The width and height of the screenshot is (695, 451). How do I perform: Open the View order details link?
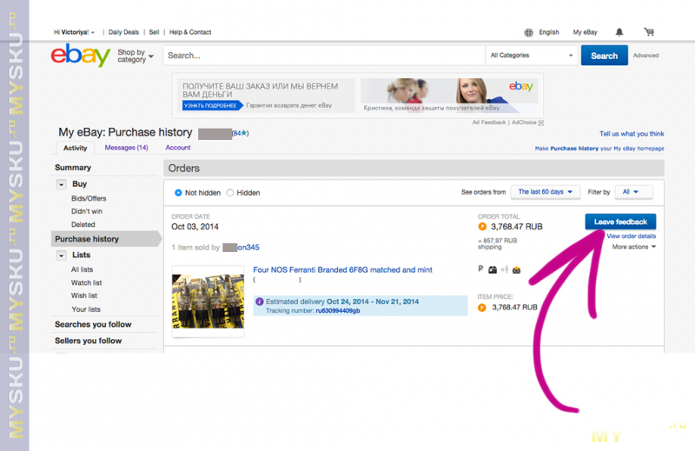point(631,236)
